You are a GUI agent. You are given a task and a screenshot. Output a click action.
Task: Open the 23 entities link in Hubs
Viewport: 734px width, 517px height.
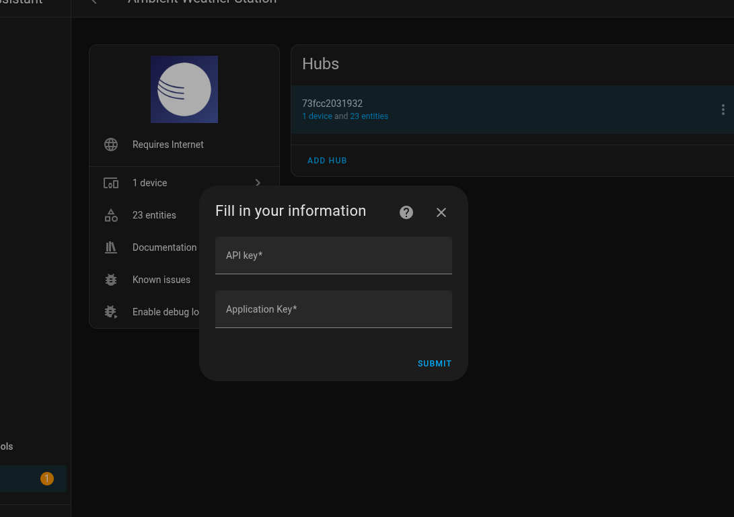coord(369,116)
